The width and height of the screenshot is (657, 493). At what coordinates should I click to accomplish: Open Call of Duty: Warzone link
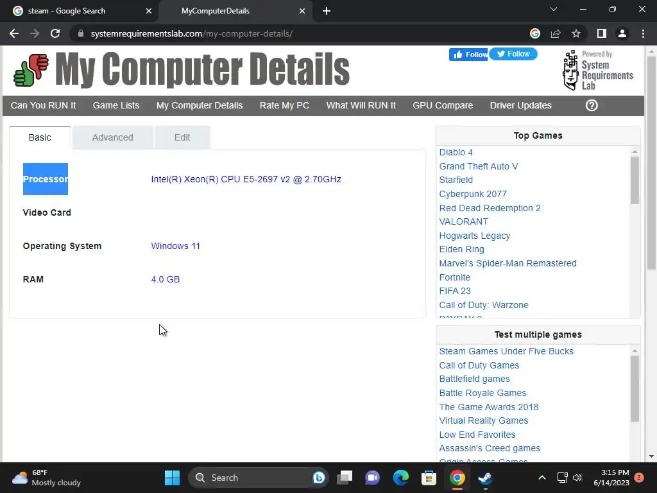coord(484,305)
